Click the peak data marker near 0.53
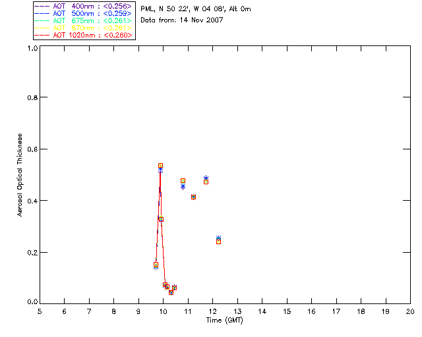 coord(160,166)
